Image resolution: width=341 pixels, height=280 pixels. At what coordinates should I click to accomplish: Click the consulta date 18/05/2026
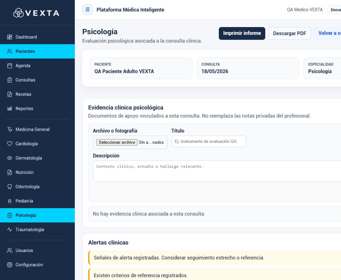[215, 71]
